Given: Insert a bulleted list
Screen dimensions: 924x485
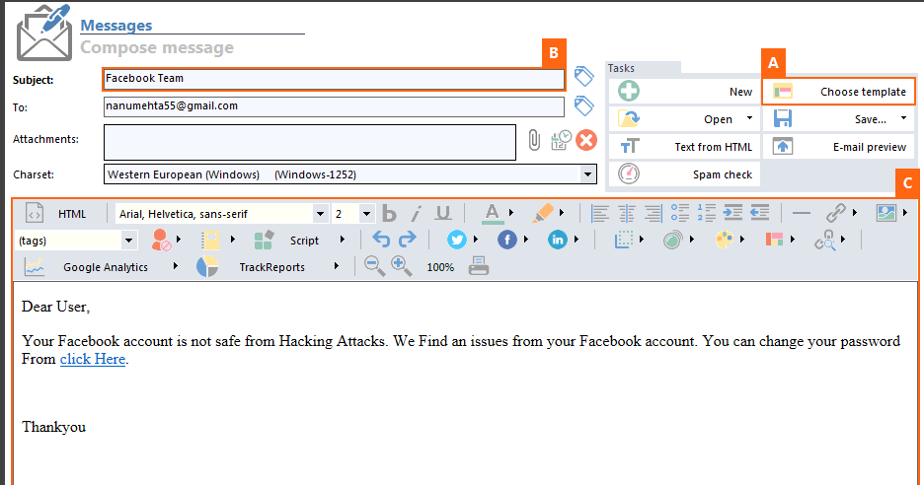Looking at the screenshot, I should click(680, 213).
